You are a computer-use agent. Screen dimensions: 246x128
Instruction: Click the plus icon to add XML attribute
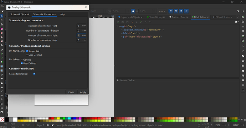tap(118, 80)
